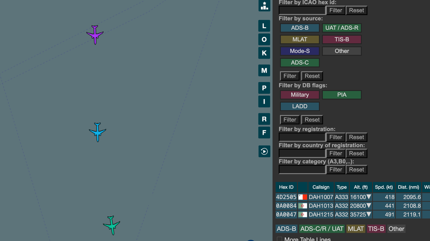430x241 pixels.
Task: Select PIA DB flag
Action: 342,95
